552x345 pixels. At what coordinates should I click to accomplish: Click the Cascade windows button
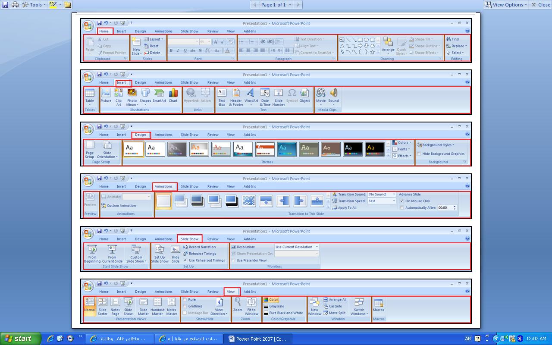point(332,306)
